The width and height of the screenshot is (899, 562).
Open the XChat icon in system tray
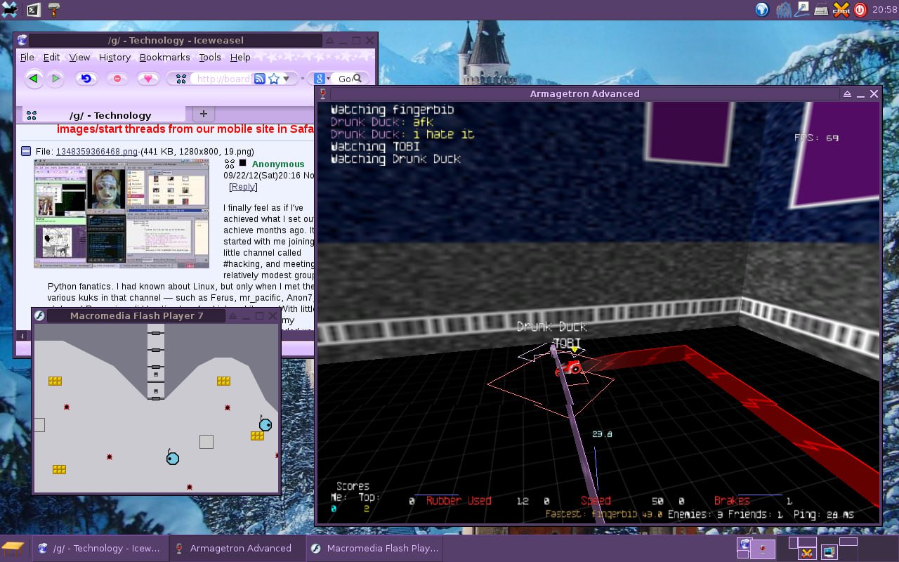pyautogui.click(x=841, y=10)
